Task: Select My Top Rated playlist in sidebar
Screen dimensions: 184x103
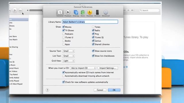Action: pyautogui.click(x=14, y=74)
